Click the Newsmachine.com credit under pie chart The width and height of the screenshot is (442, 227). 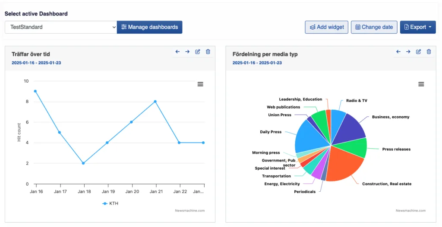point(410,211)
